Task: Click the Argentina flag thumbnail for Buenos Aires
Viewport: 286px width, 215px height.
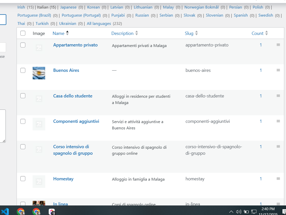Action: coord(39,73)
